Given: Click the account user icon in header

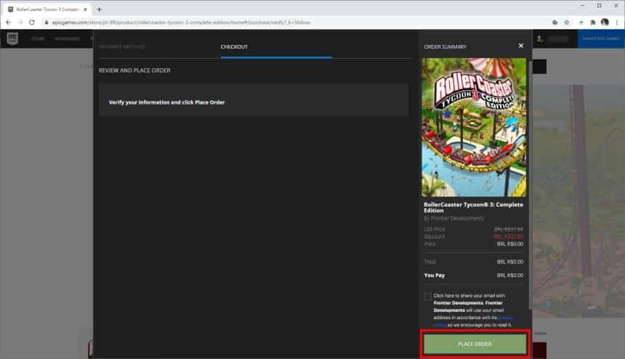Looking at the screenshot, I should tap(540, 38).
